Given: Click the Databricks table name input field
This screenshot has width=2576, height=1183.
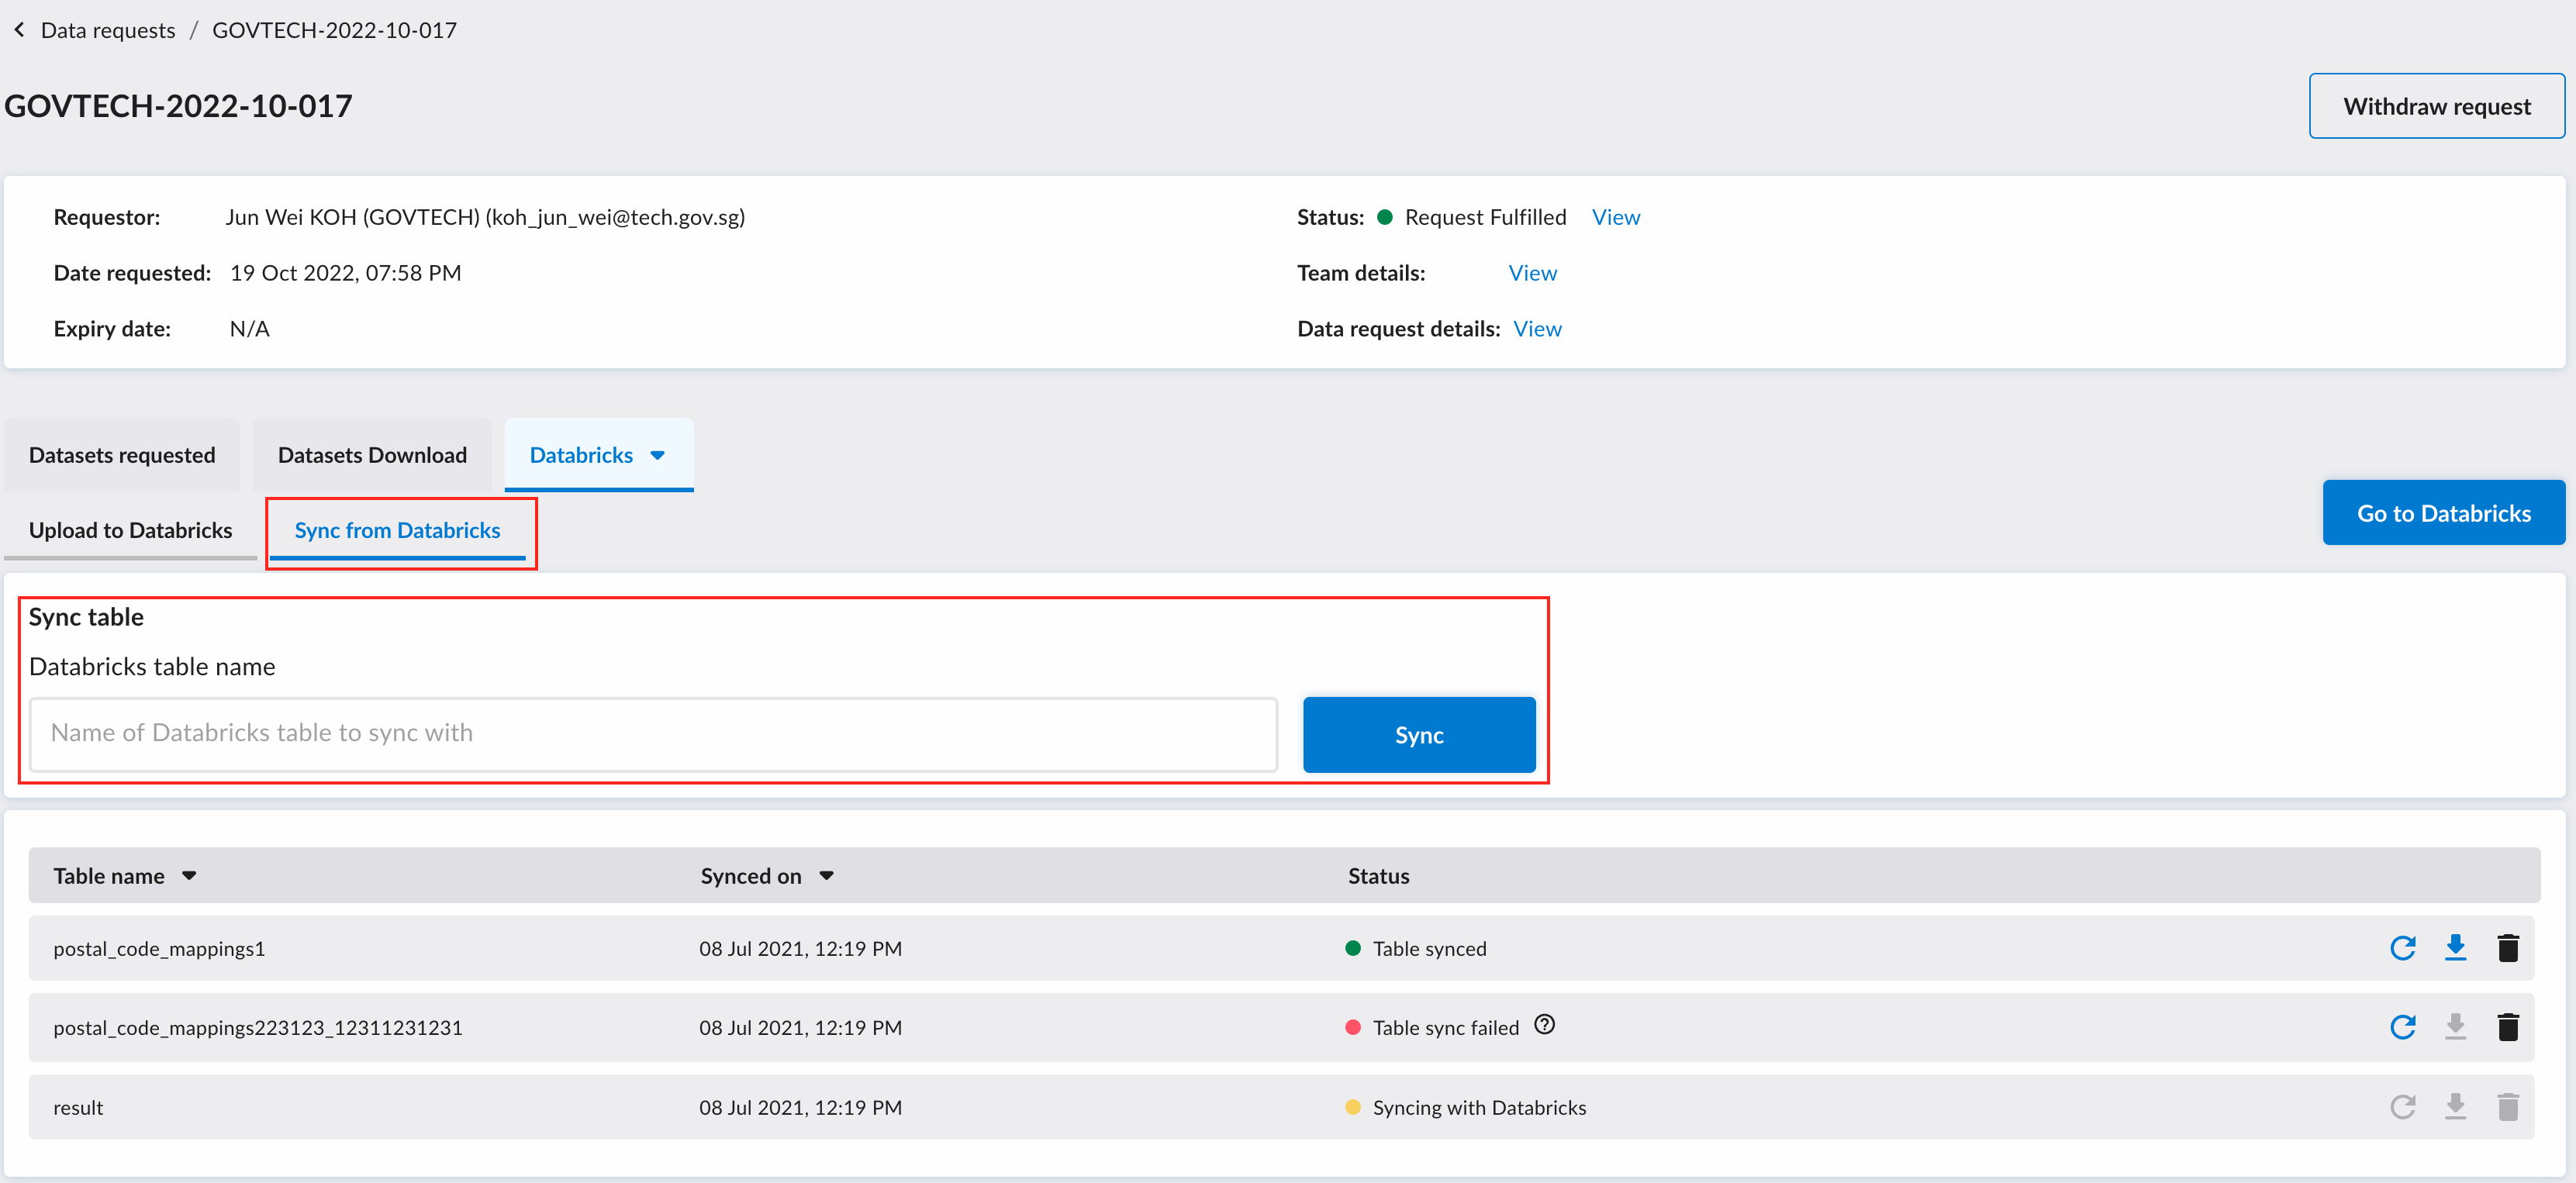Looking at the screenshot, I should point(653,735).
